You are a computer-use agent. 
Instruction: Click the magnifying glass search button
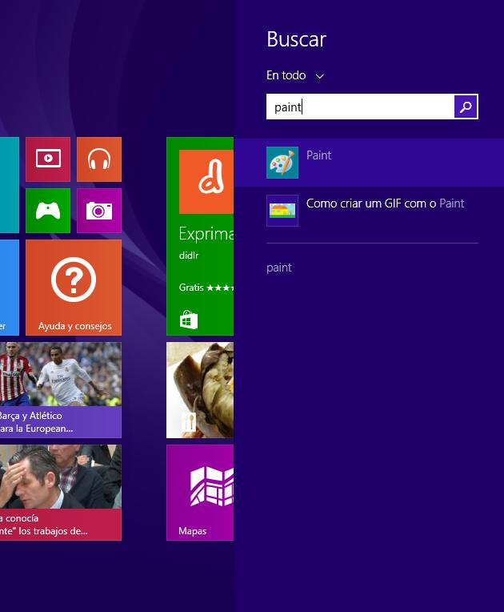click(x=466, y=107)
